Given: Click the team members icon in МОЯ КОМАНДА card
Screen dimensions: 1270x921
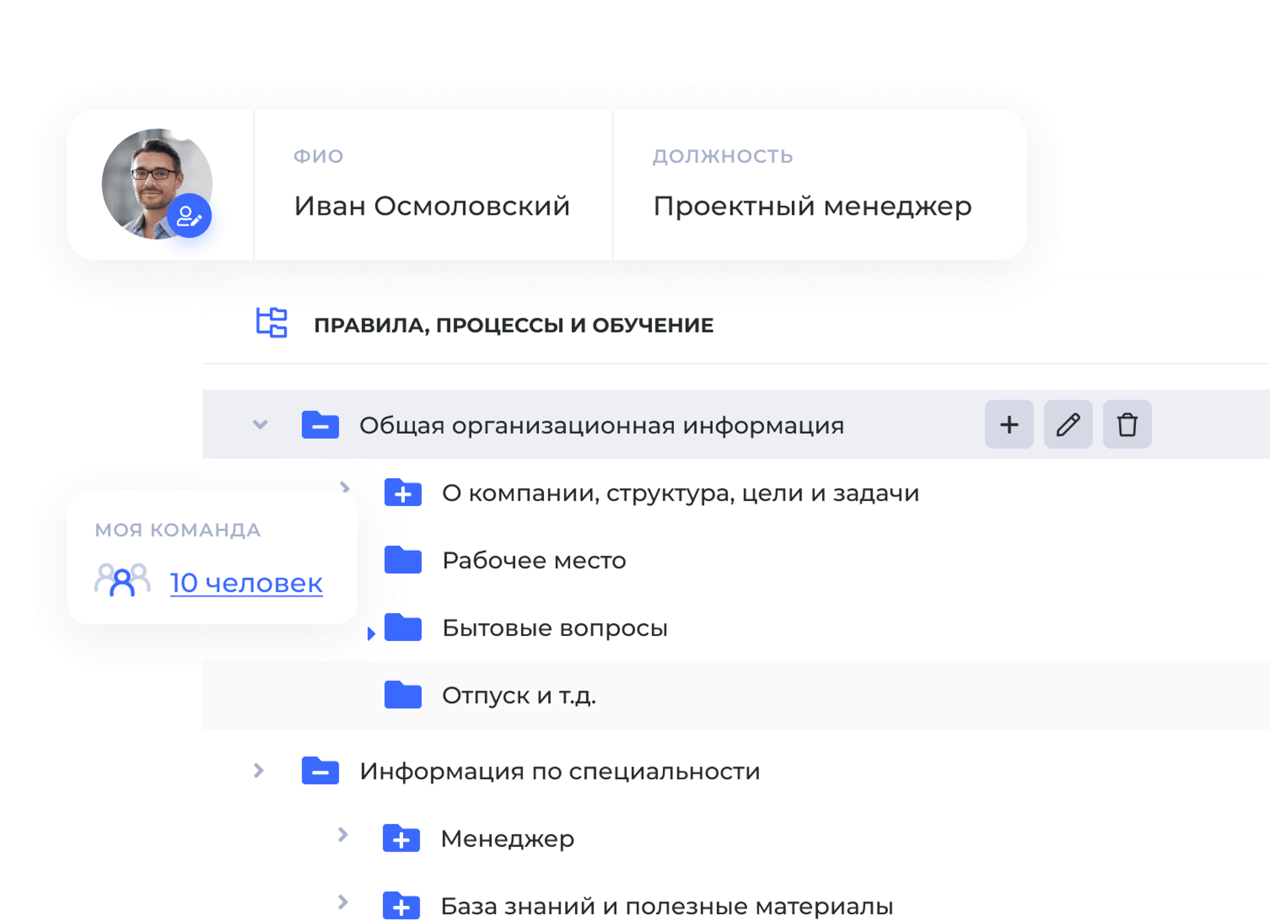Looking at the screenshot, I should (122, 581).
